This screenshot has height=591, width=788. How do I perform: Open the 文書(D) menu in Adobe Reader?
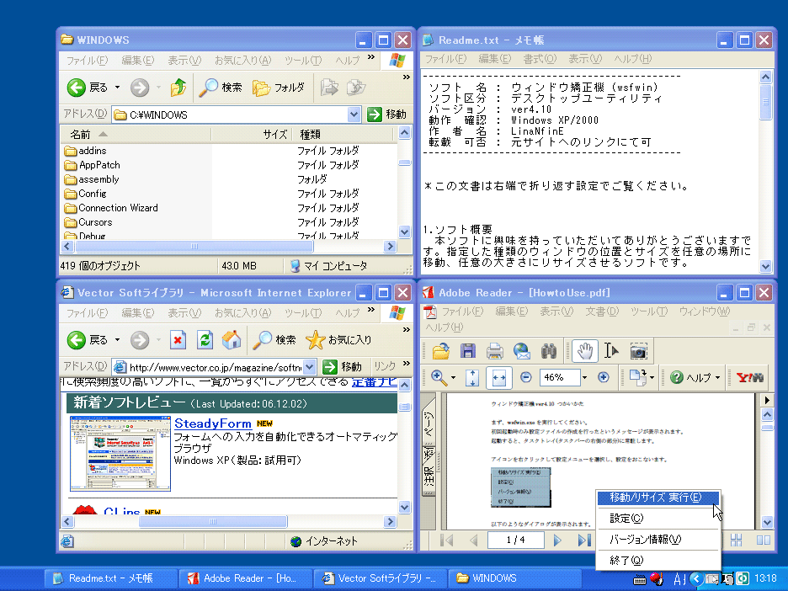click(602, 311)
